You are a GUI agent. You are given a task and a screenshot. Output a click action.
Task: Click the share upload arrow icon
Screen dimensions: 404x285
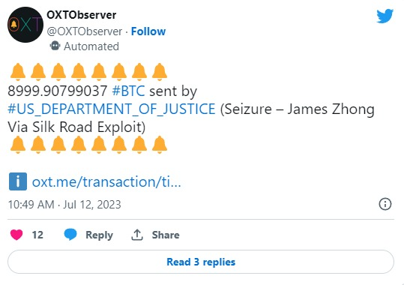pos(137,235)
